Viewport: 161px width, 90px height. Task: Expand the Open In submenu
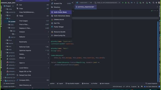[33, 63]
